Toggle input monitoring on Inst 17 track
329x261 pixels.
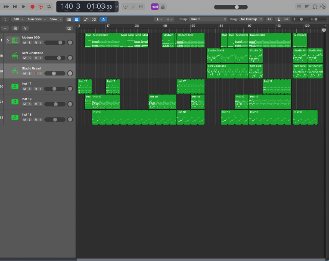(x=41, y=89)
